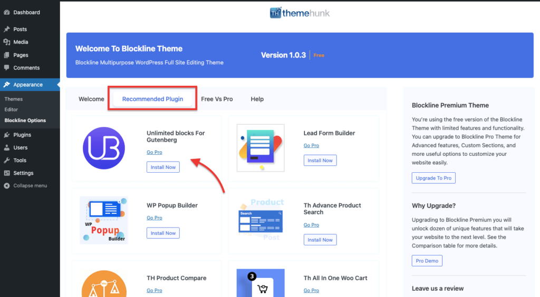Screen dimensions: 540x297
Task: Click the 'Lead Form Builder' title
Action: [x=329, y=133]
